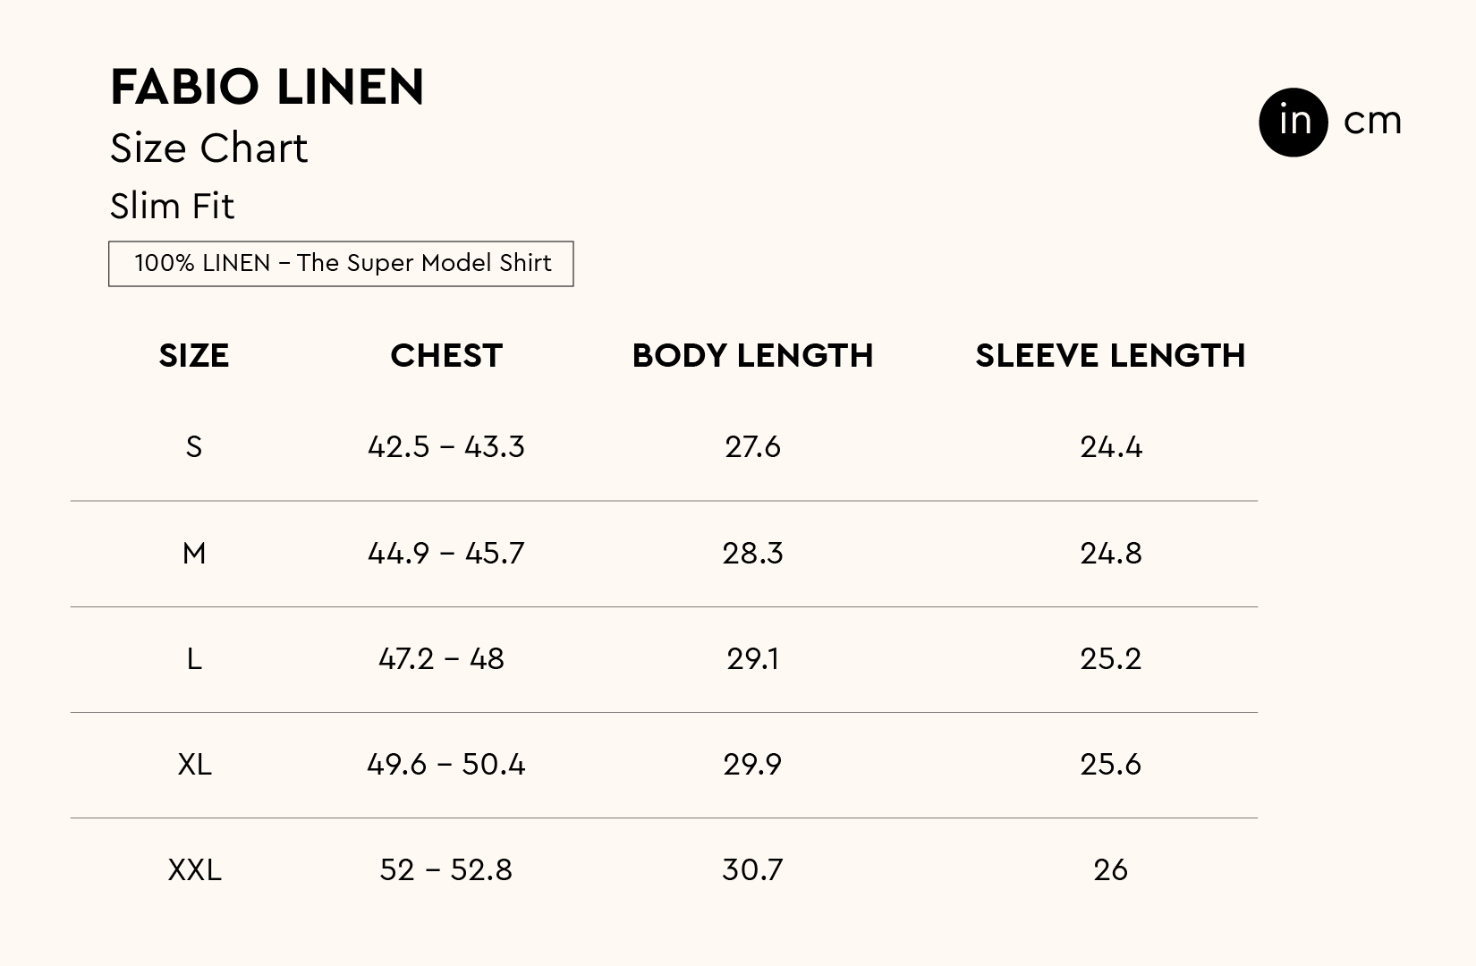1476x966 pixels.
Task: Click the body length value 27.6
Action: tap(752, 446)
